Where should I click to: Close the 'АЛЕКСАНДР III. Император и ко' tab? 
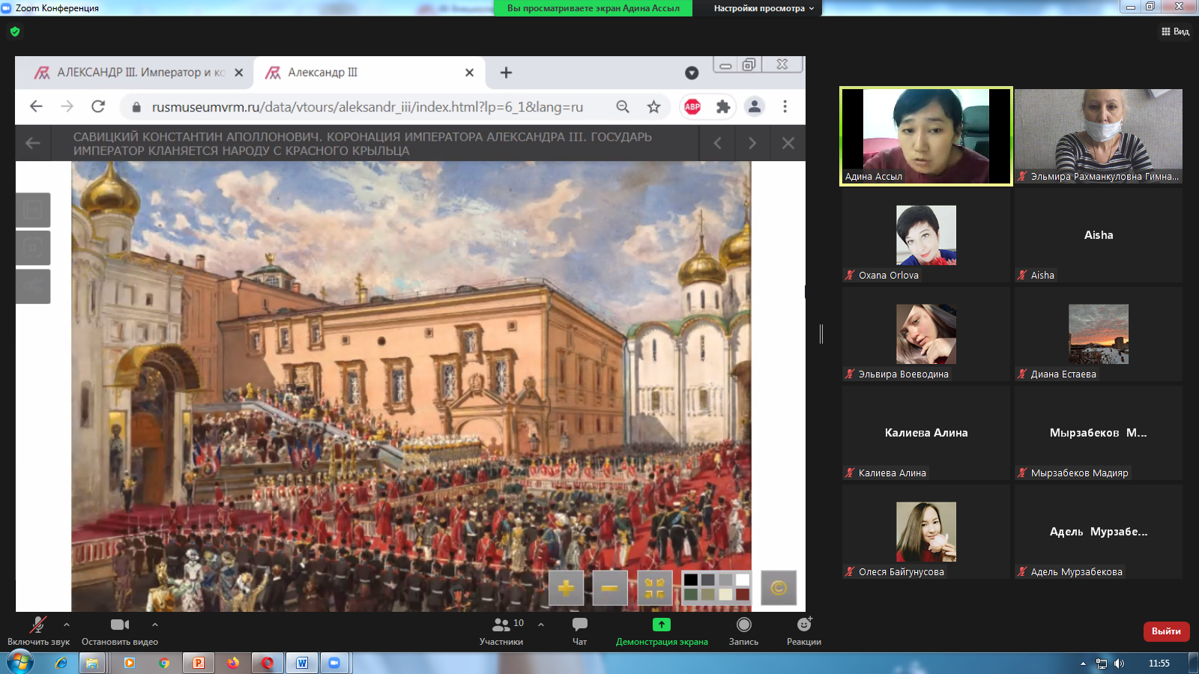click(x=238, y=73)
